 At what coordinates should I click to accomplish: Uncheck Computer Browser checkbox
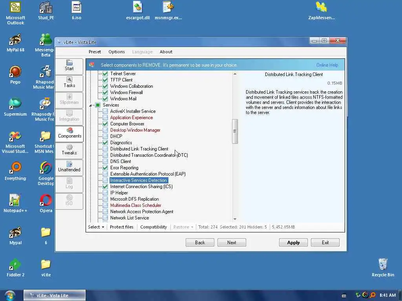click(105, 124)
